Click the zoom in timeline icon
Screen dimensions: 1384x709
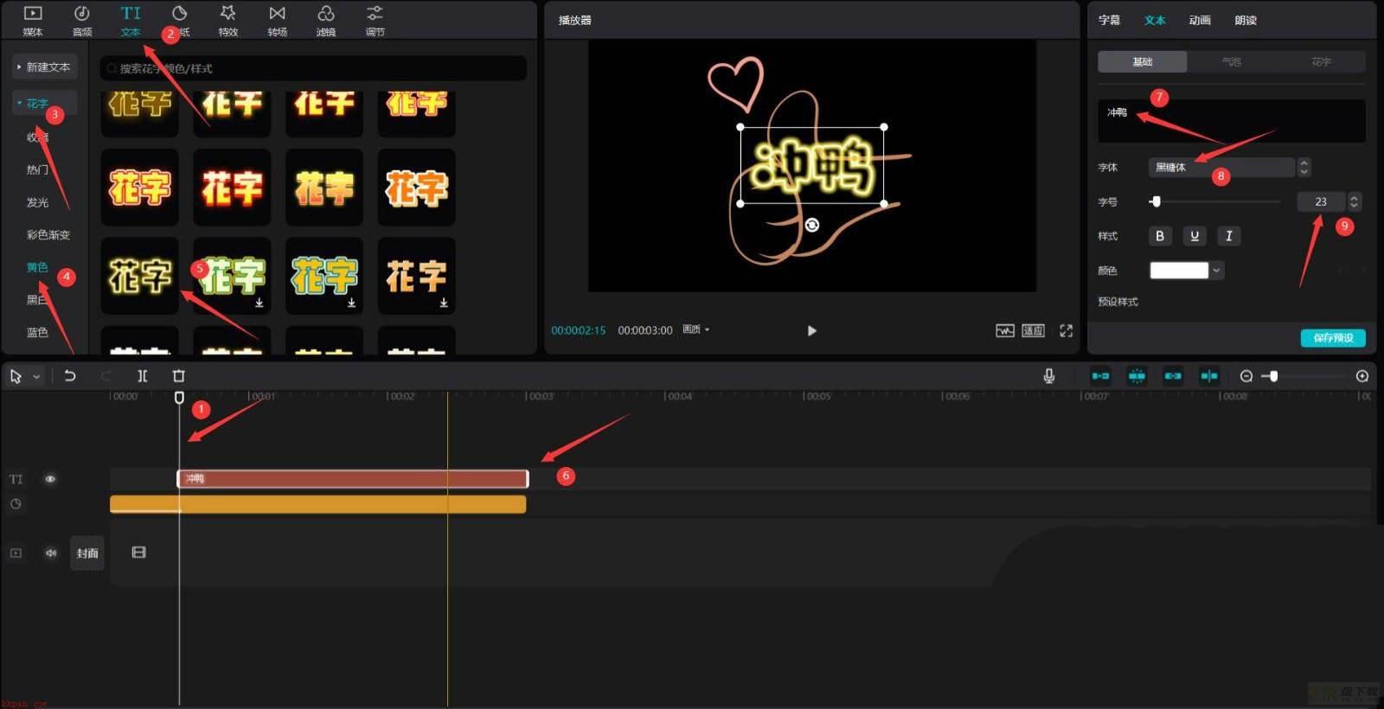click(x=1362, y=376)
